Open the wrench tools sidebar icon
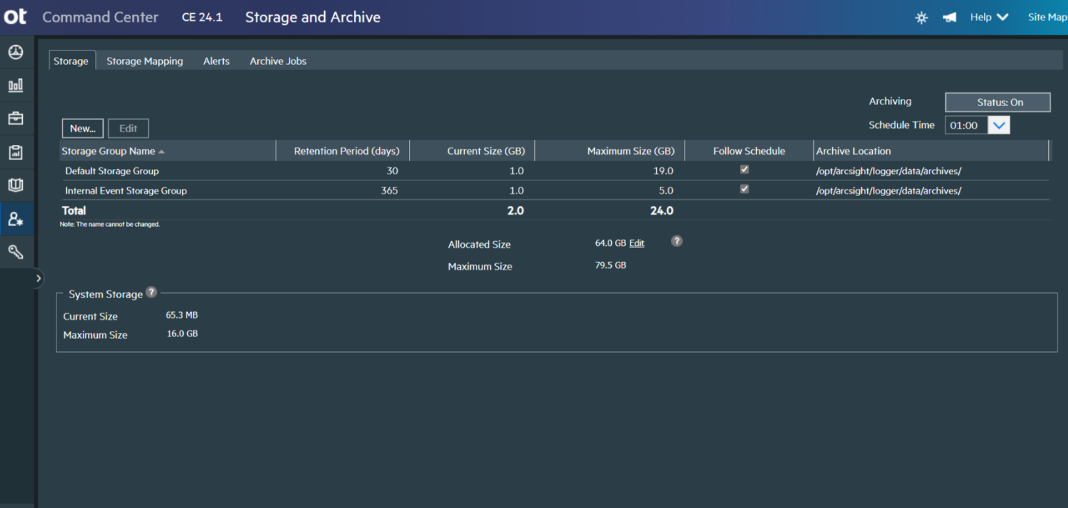This screenshot has height=508, width=1068. tap(16, 252)
